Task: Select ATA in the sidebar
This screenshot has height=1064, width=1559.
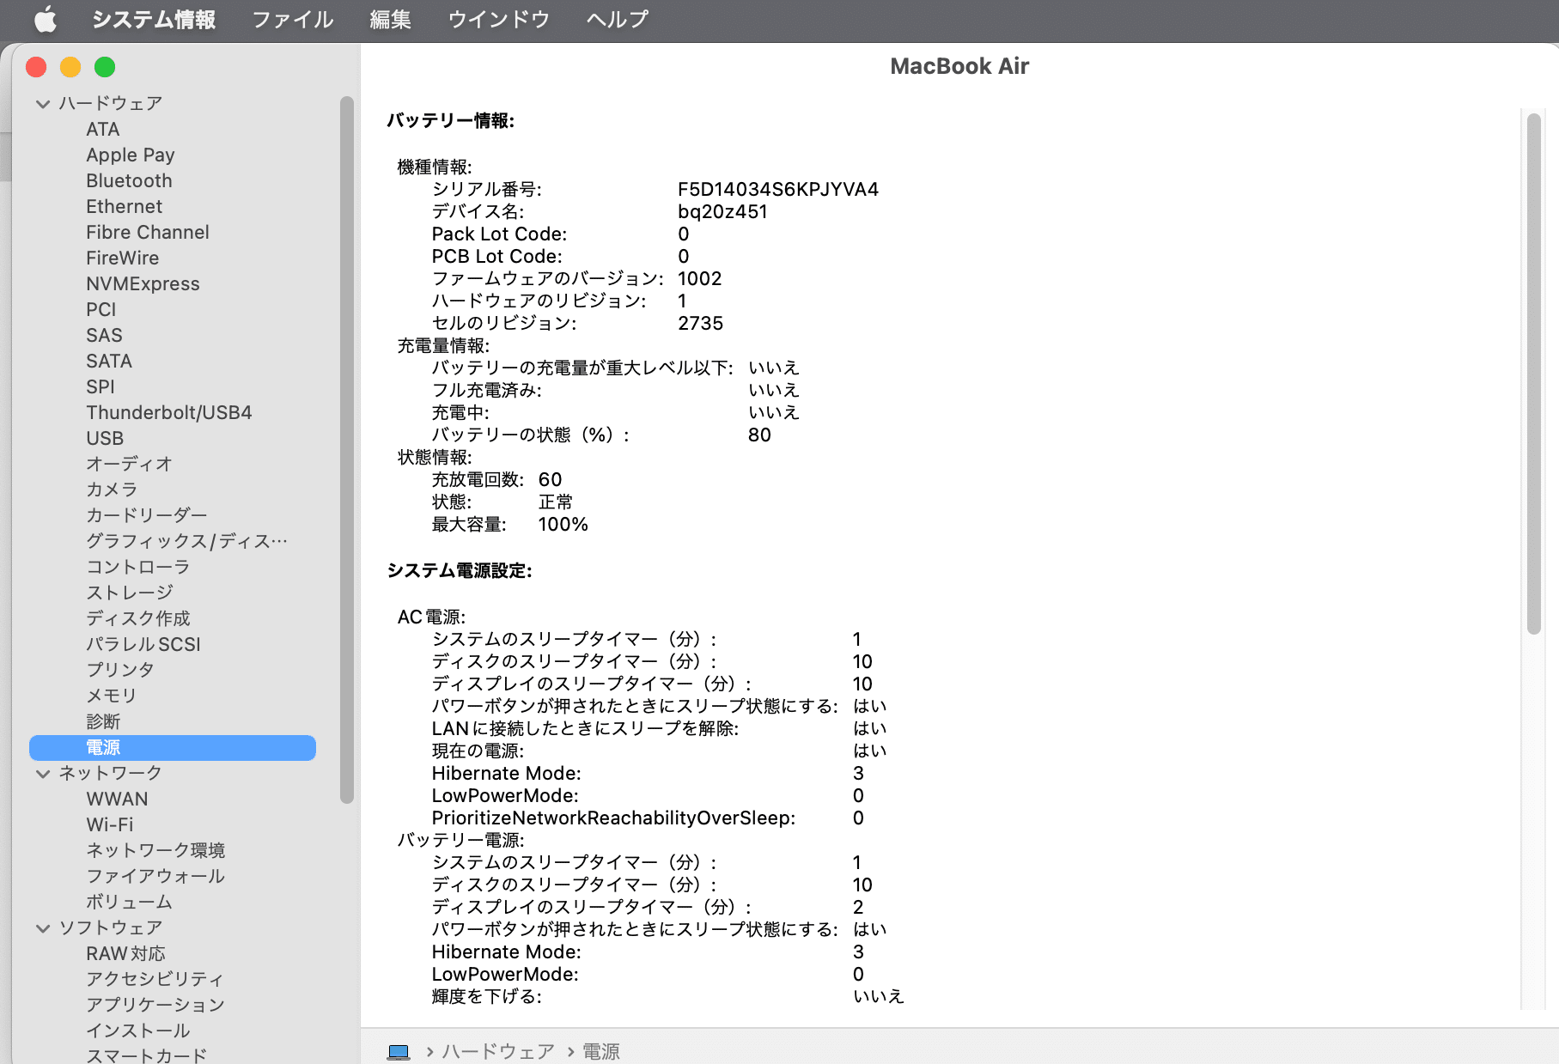Action: point(103,130)
